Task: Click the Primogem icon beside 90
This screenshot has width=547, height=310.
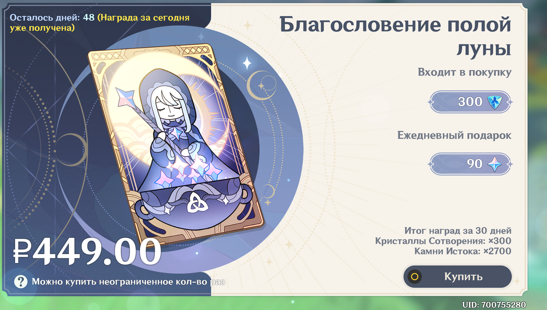Action: coord(495,164)
